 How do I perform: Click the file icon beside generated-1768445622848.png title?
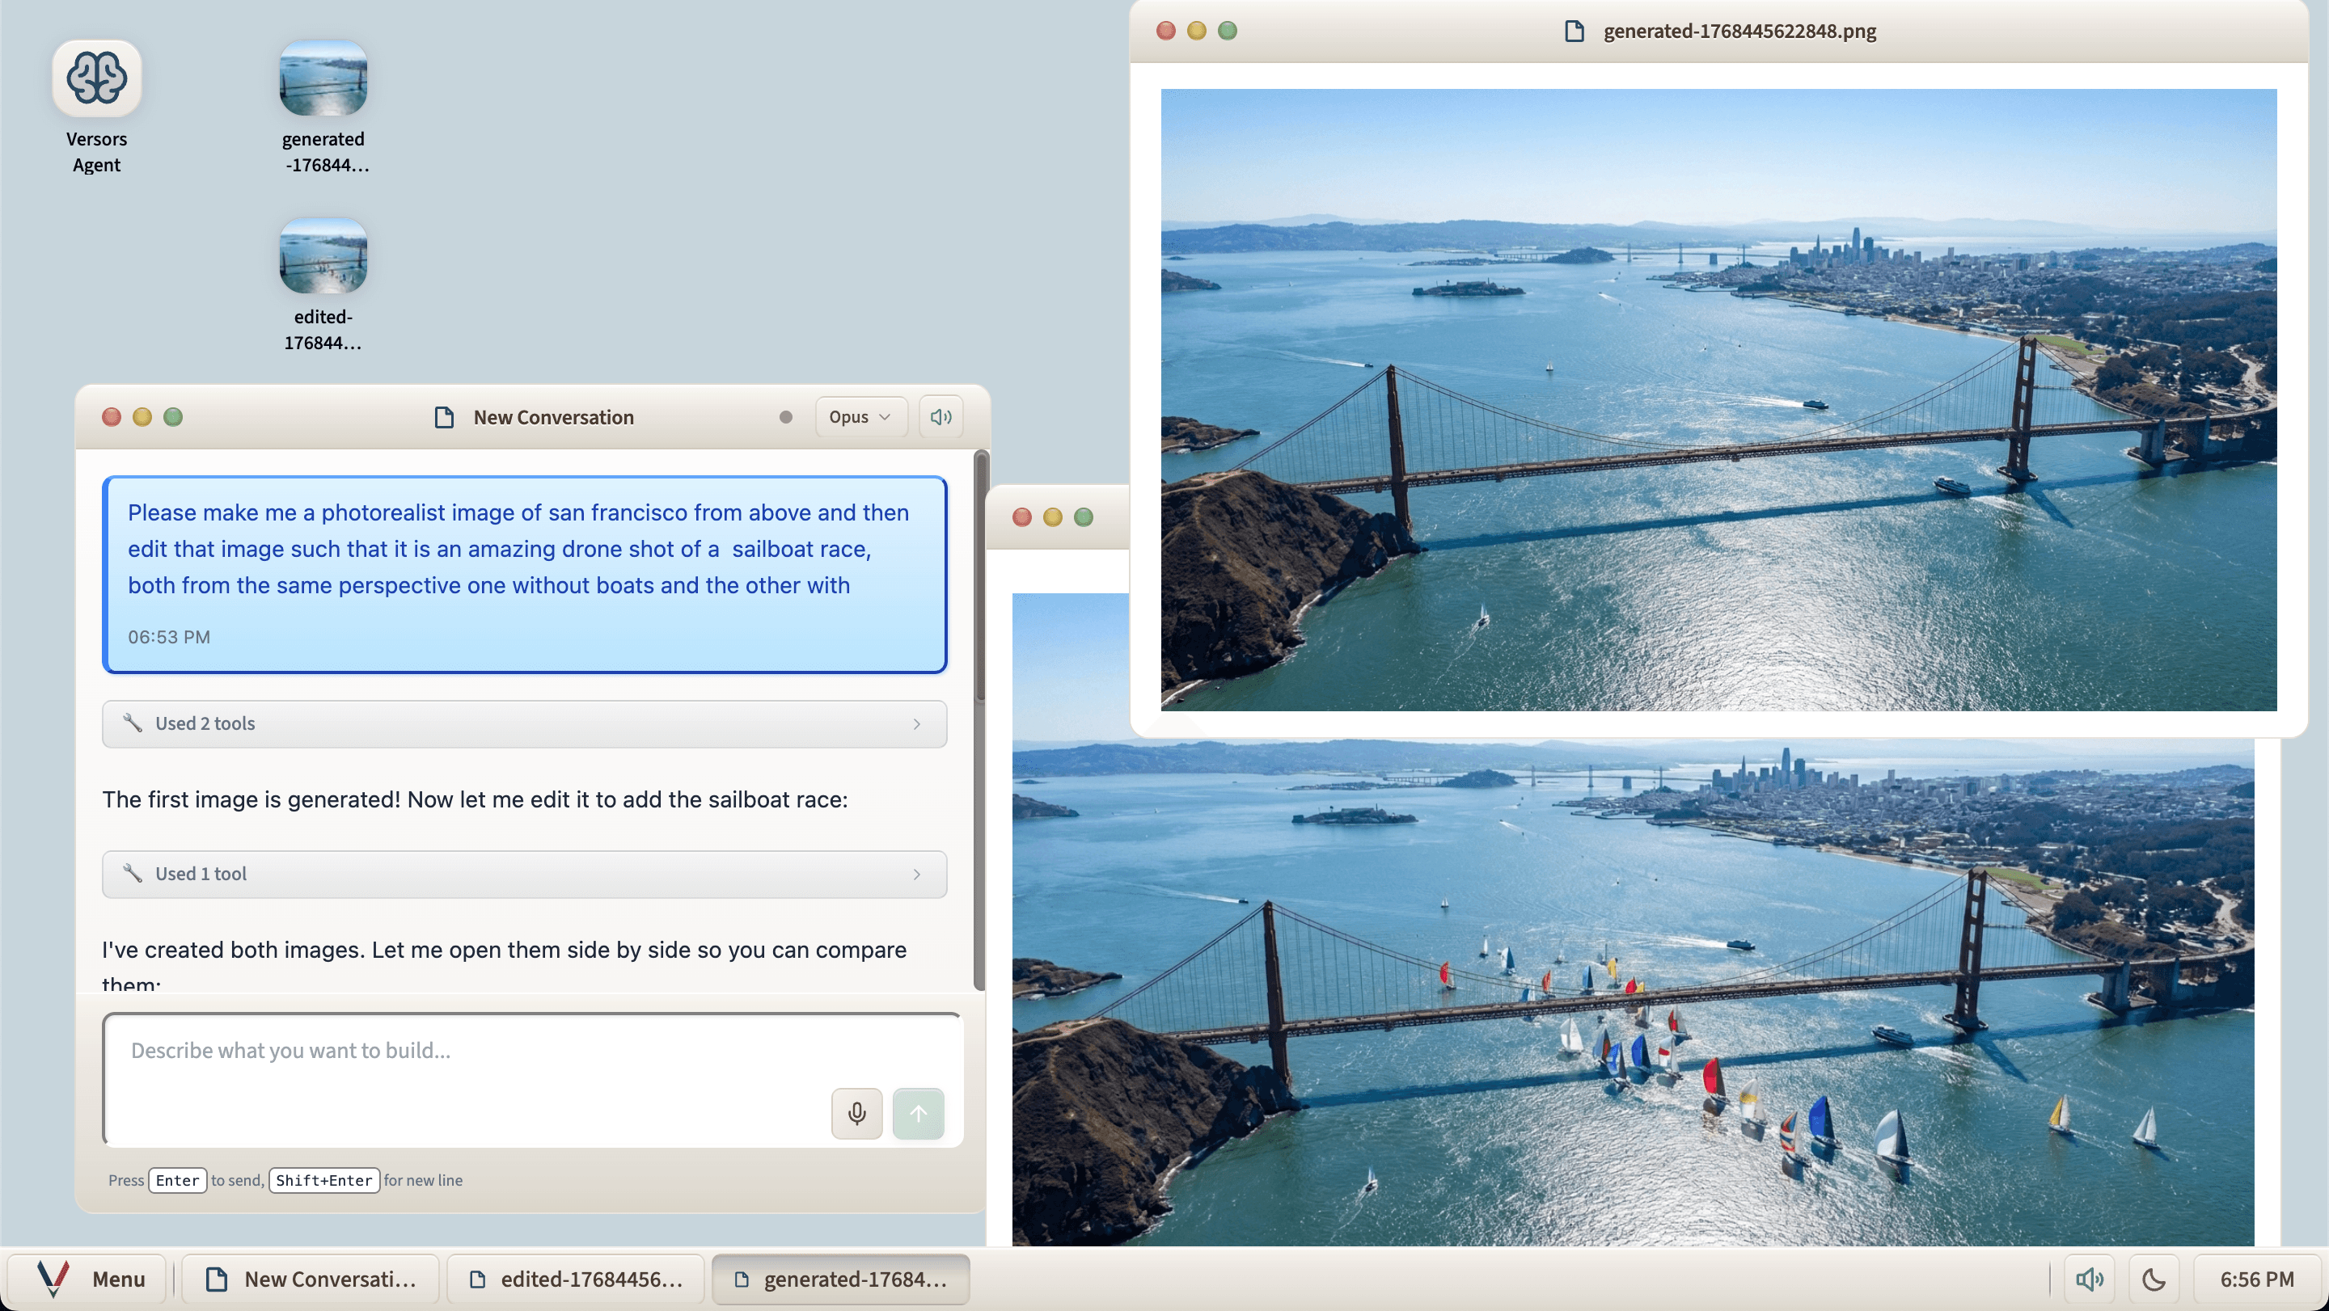(x=1574, y=31)
